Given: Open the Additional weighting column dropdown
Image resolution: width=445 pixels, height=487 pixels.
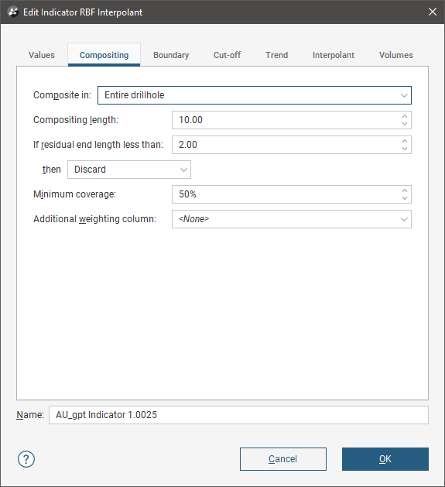Looking at the screenshot, I should tap(292, 219).
